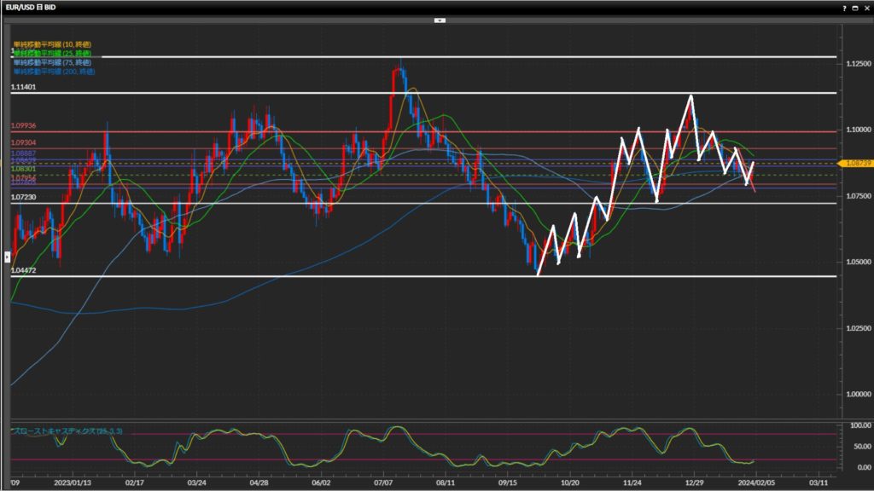Click the help question mark icon
The width and height of the screenshot is (874, 491).
click(x=844, y=7)
